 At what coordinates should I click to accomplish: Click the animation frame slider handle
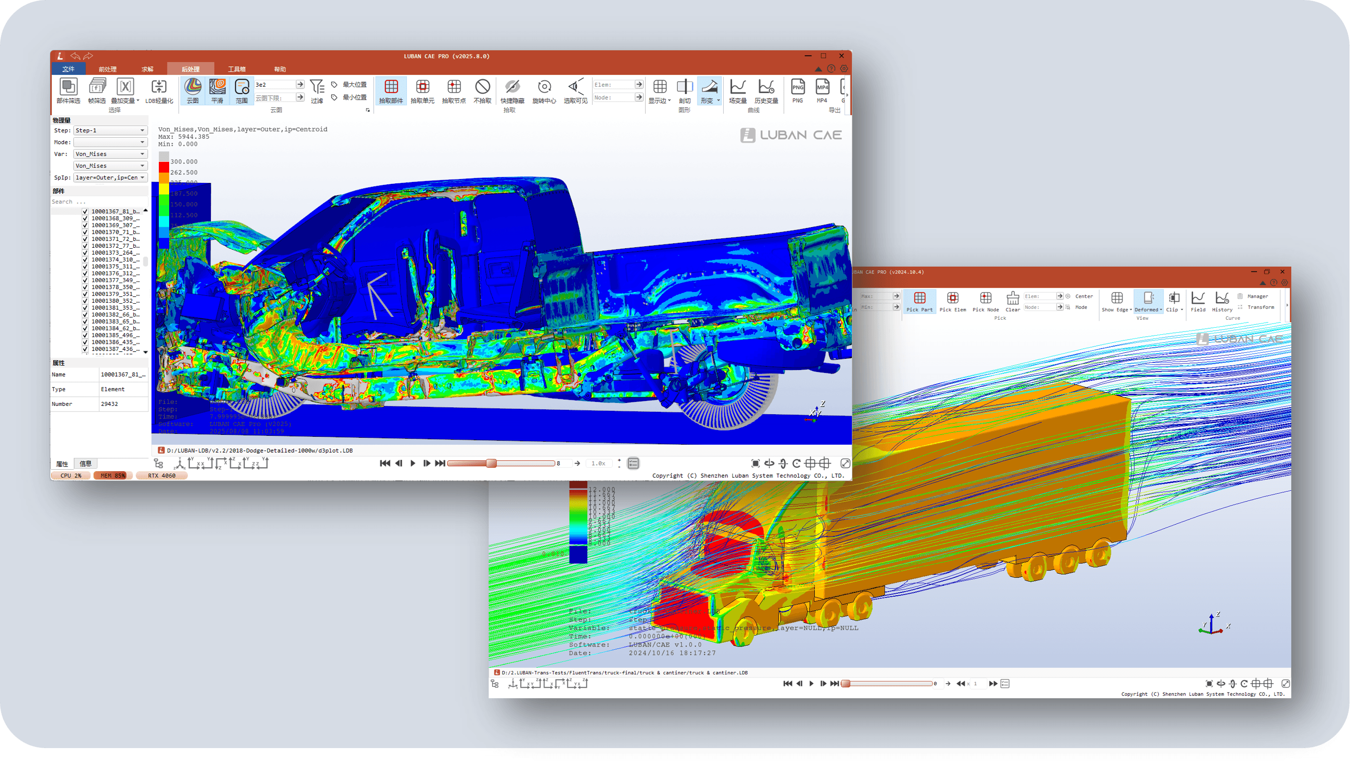tap(492, 463)
